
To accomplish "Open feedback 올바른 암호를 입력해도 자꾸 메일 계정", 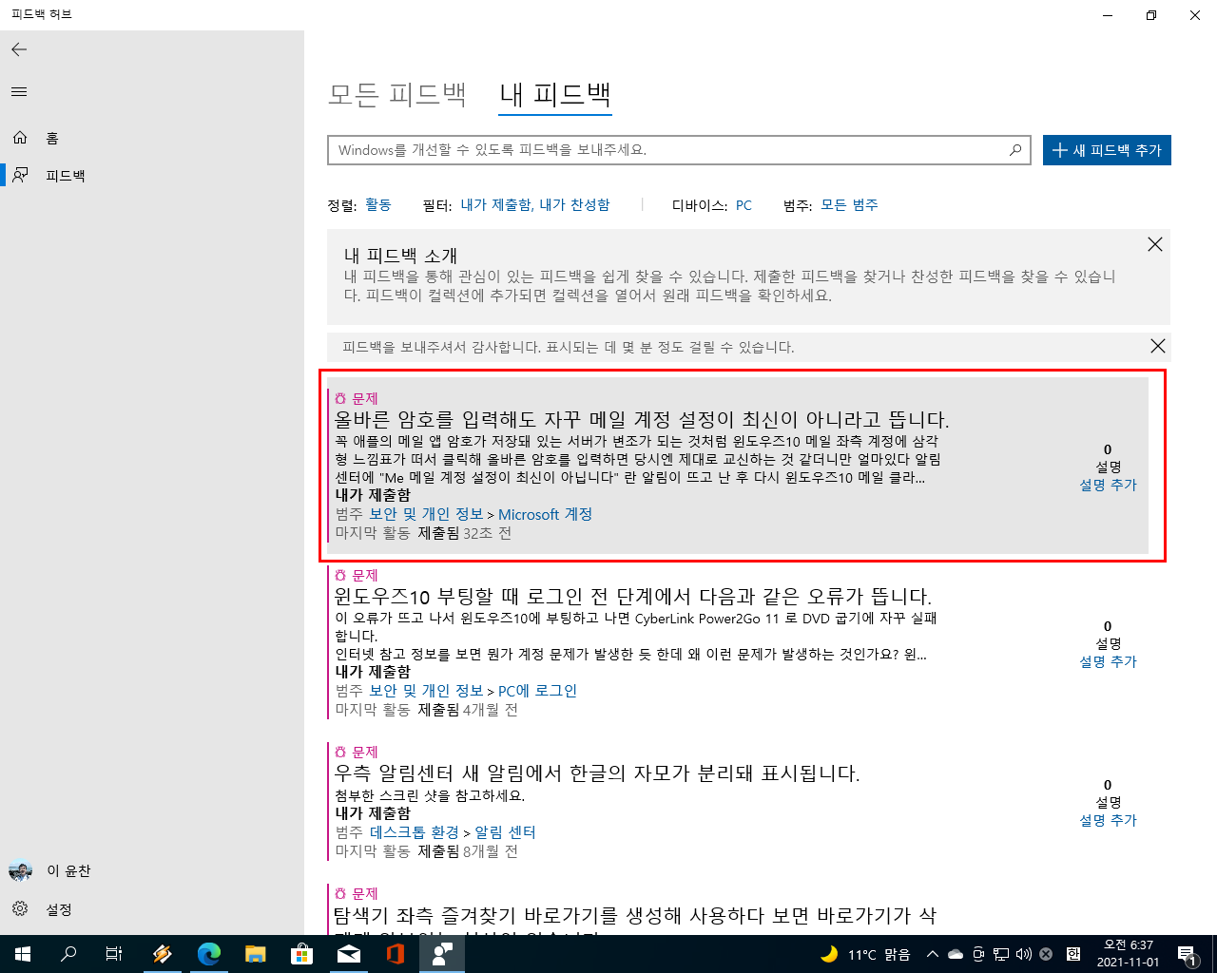I will tap(642, 419).
